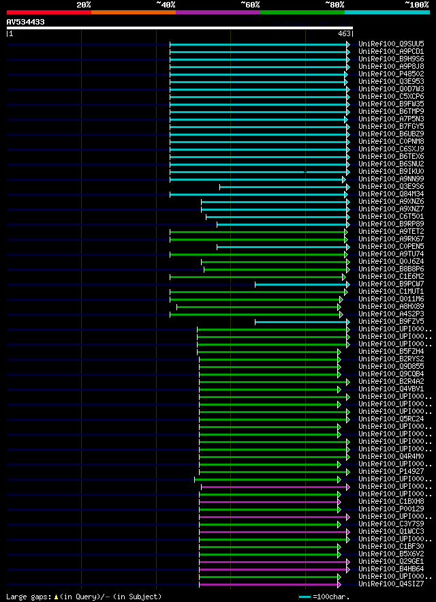Select the cyan ~100% identity legend segment
436x602 pixels.
(x=387, y=12)
